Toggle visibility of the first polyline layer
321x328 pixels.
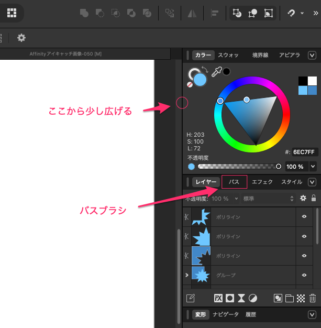304,217
